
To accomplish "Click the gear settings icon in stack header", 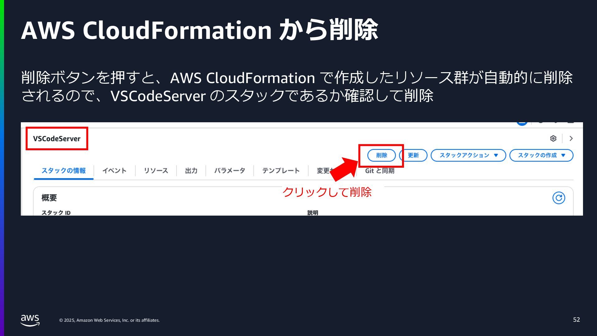I will tap(553, 138).
